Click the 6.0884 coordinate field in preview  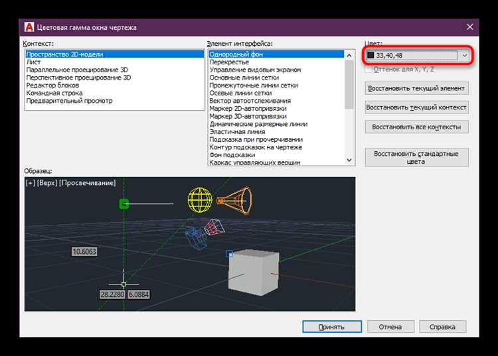point(139,294)
